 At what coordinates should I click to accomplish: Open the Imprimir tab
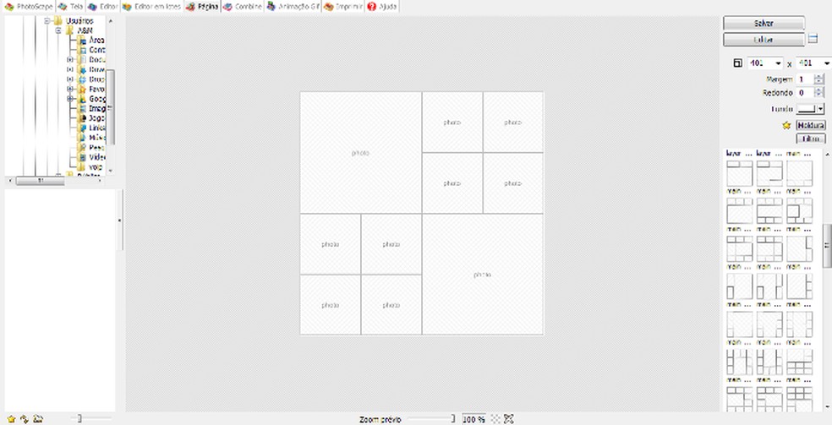(343, 7)
